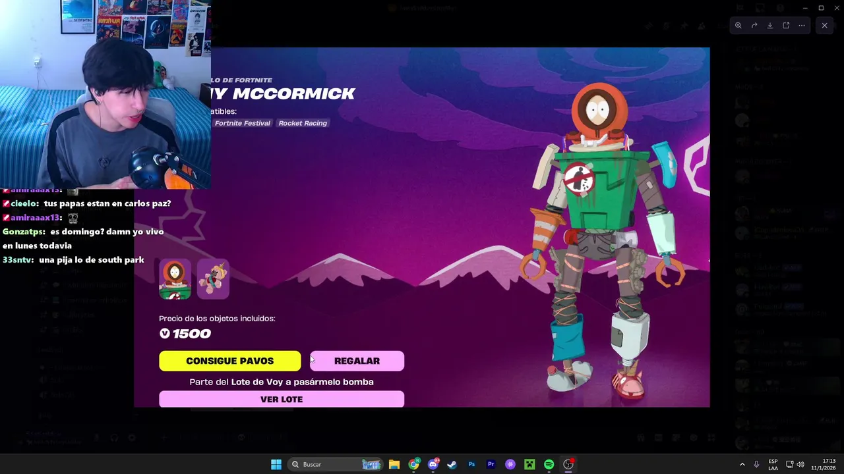Click the yellow CONSIGUE PAVOS button

(x=229, y=361)
